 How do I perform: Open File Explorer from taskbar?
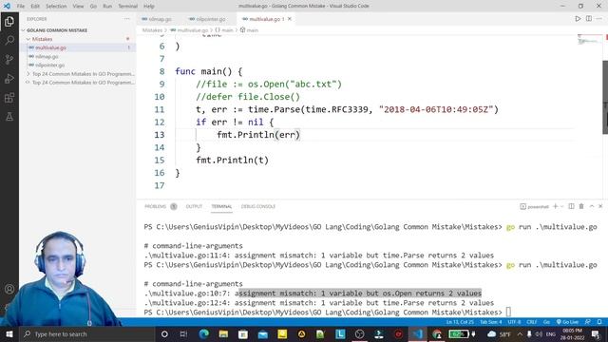click(x=223, y=333)
